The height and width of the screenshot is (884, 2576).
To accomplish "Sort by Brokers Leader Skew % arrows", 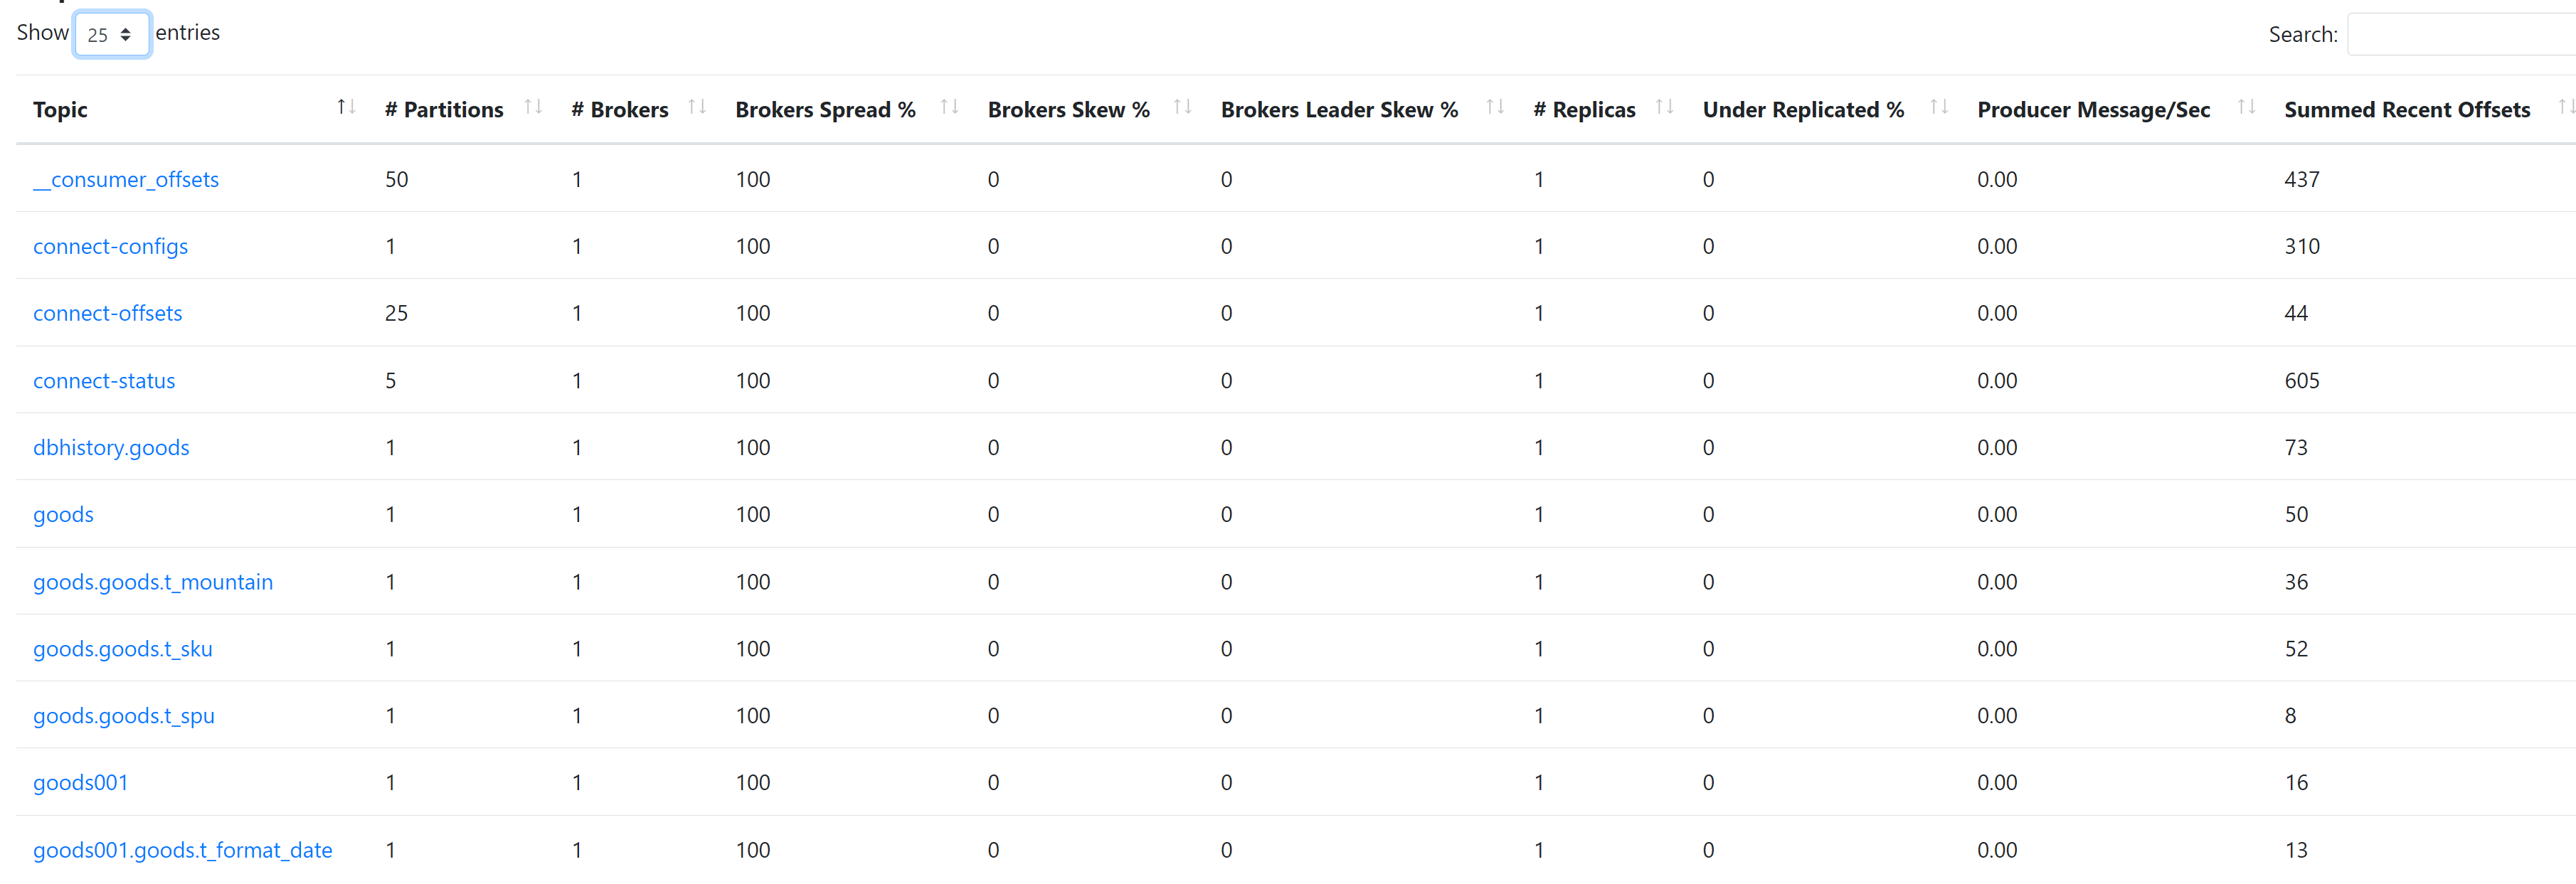I will click(x=1495, y=107).
